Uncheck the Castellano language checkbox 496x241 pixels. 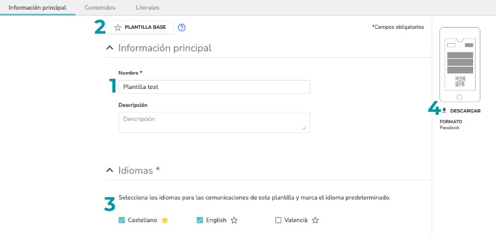point(121,220)
